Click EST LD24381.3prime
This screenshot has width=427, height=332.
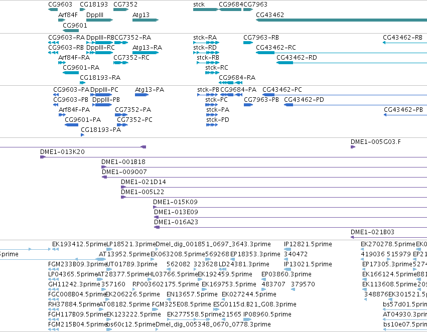point(244,264)
